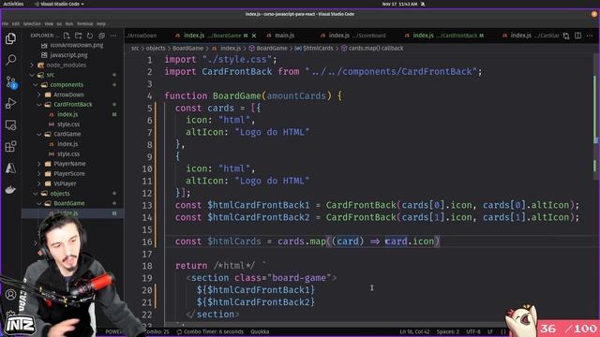Open the File menu
Screen dimensions: 600x337
[x=5, y=23]
